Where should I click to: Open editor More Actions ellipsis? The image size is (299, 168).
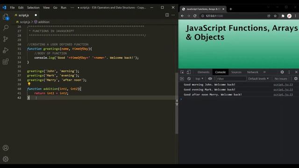(173, 15)
